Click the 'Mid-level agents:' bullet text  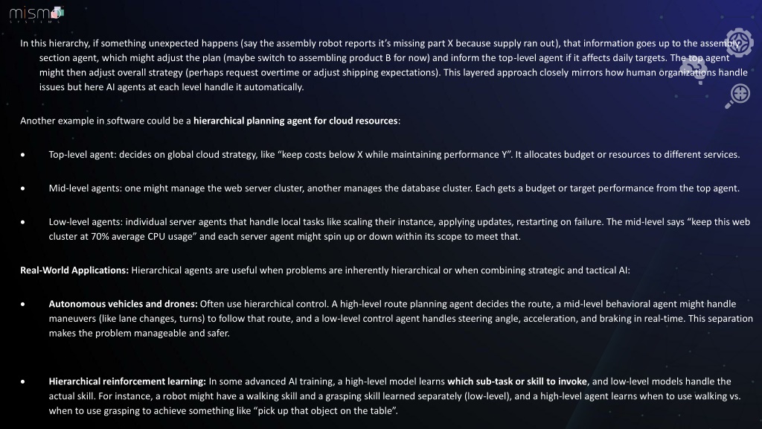click(86, 188)
